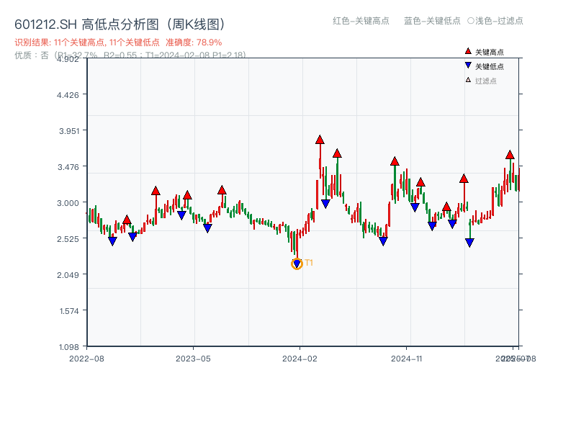The image size is (576, 432).
Task: Click the 3.000 y-axis label
Action: [68, 203]
